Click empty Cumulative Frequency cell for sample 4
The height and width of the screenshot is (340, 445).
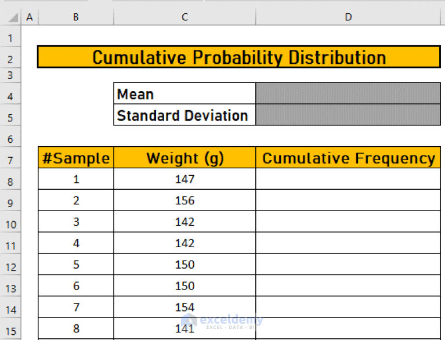348,243
